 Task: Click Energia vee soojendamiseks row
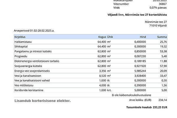[x=32, y=71]
